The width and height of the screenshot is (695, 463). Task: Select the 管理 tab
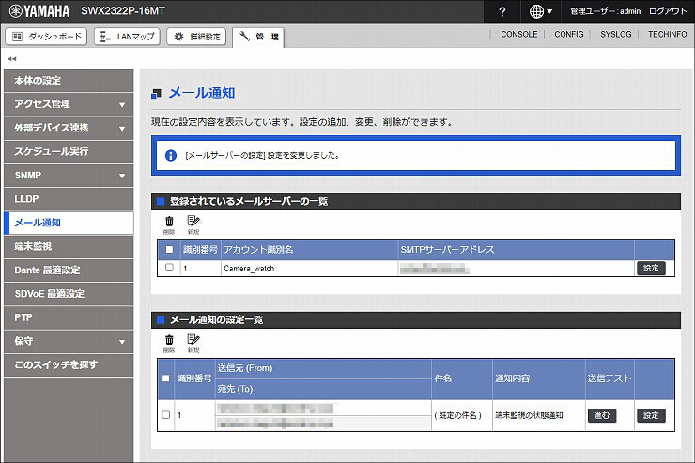(x=258, y=37)
